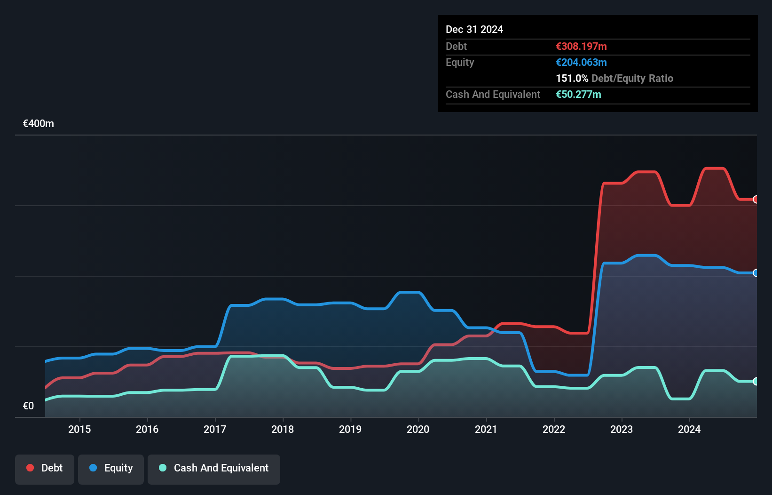
Task: Click the teal Cash And Equivalent legend dot
Action: (x=163, y=468)
